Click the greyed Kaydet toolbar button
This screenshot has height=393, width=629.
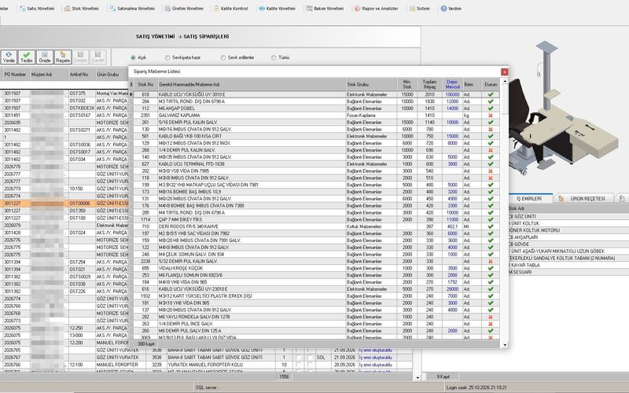[x=97, y=57]
